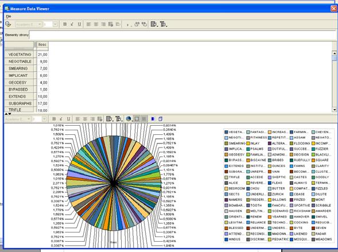Toggle Bold in the upper table toolbar
Image resolution: width=338 pixels, height=252 pixels.
point(65,24)
